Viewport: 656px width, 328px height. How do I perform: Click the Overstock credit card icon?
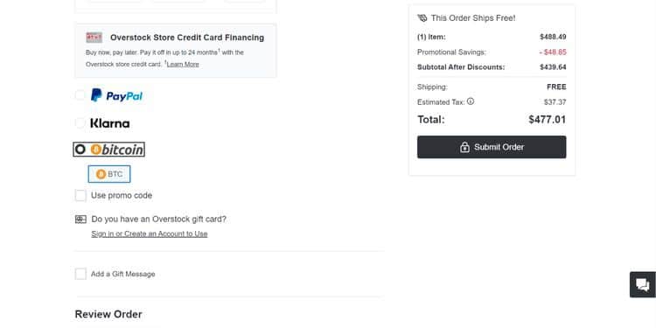(94, 38)
